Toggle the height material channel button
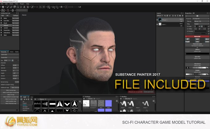This screenshot has height=129, width=210. pos(188,42)
